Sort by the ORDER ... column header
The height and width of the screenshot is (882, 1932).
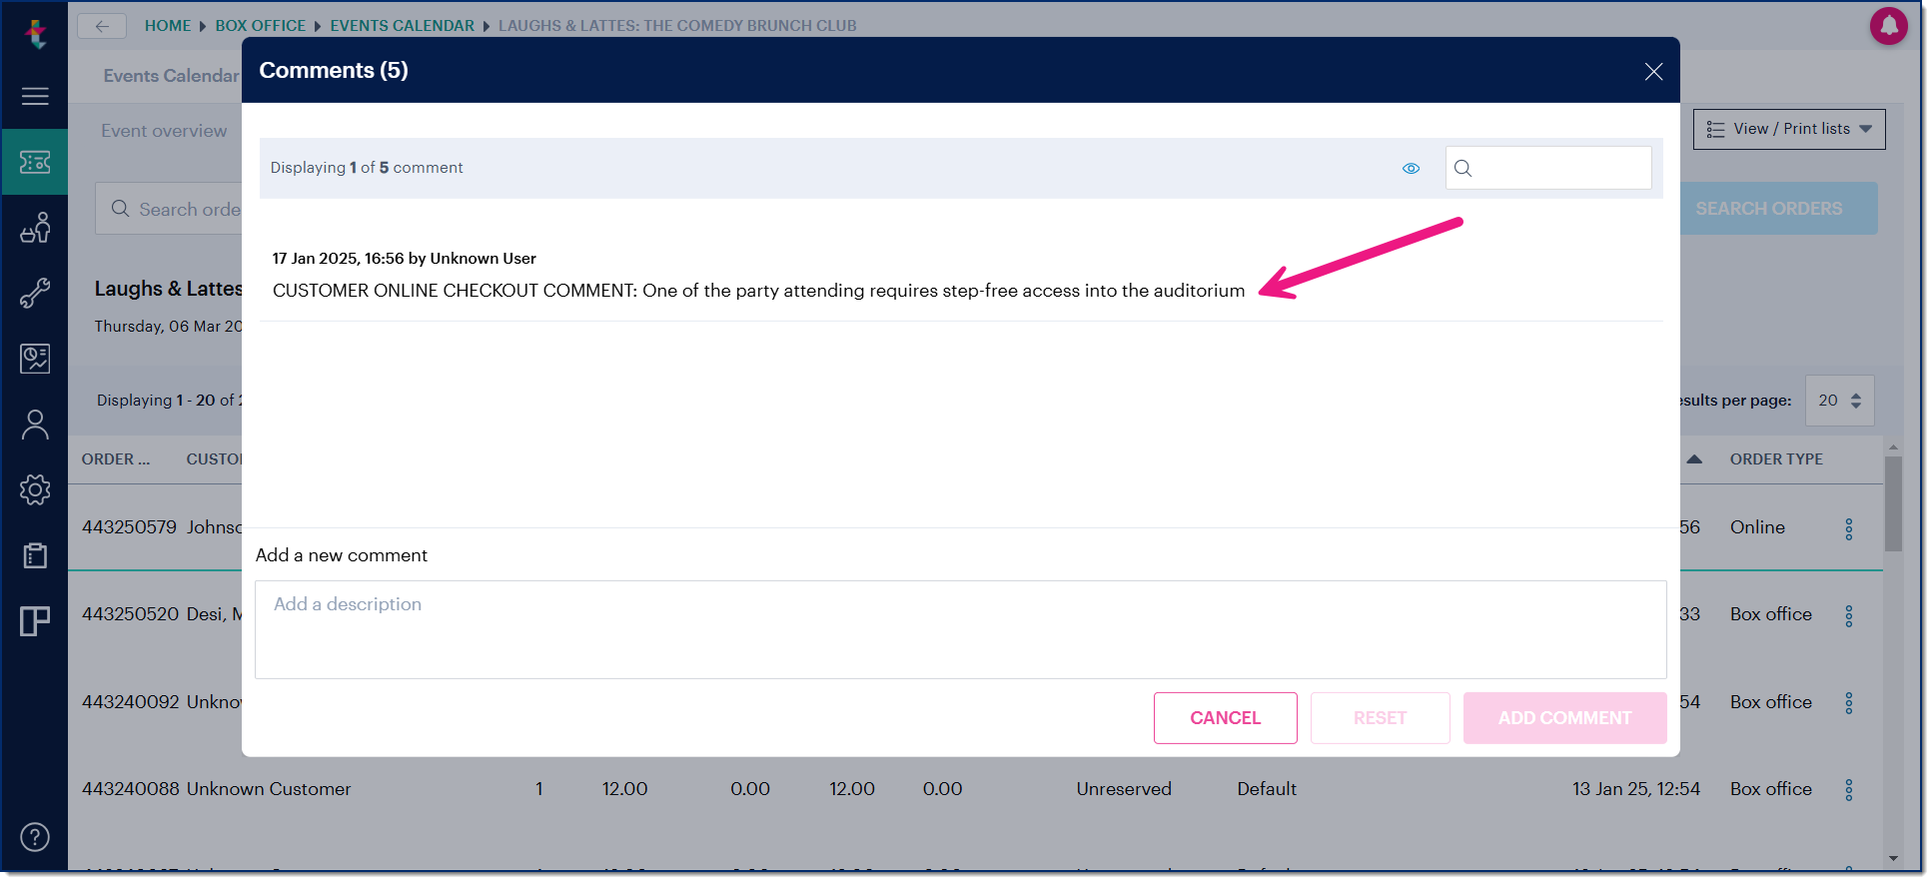click(x=116, y=459)
